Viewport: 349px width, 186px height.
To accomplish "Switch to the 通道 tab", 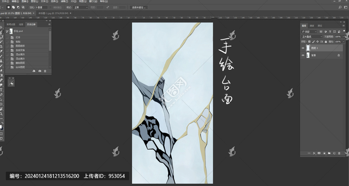I will 312,26.
